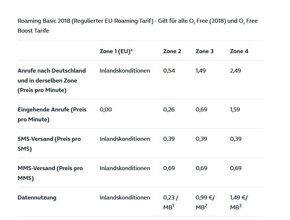Select the 0,26 incoming call price
Viewport: 290px width, 220px height.
[169, 110]
